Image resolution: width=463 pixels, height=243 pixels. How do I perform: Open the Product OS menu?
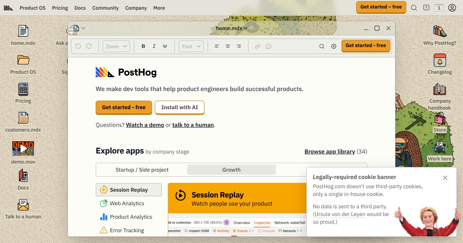point(32,8)
